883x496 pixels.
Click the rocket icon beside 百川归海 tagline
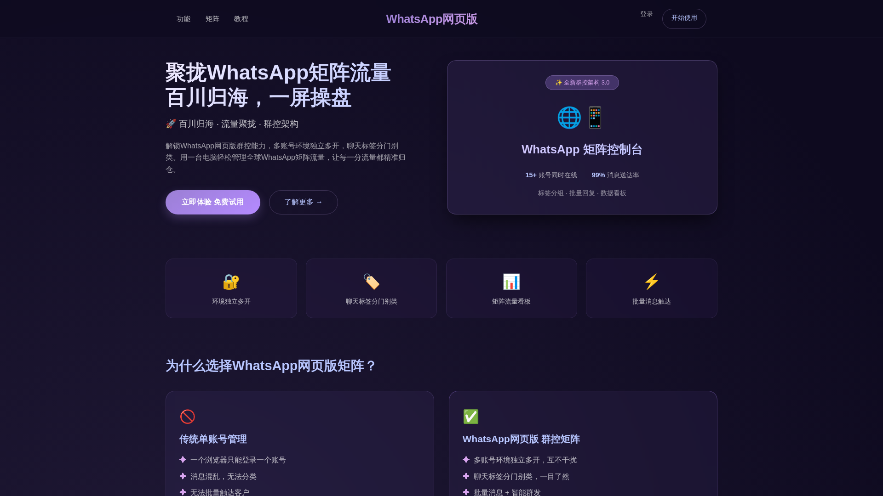[171, 124]
